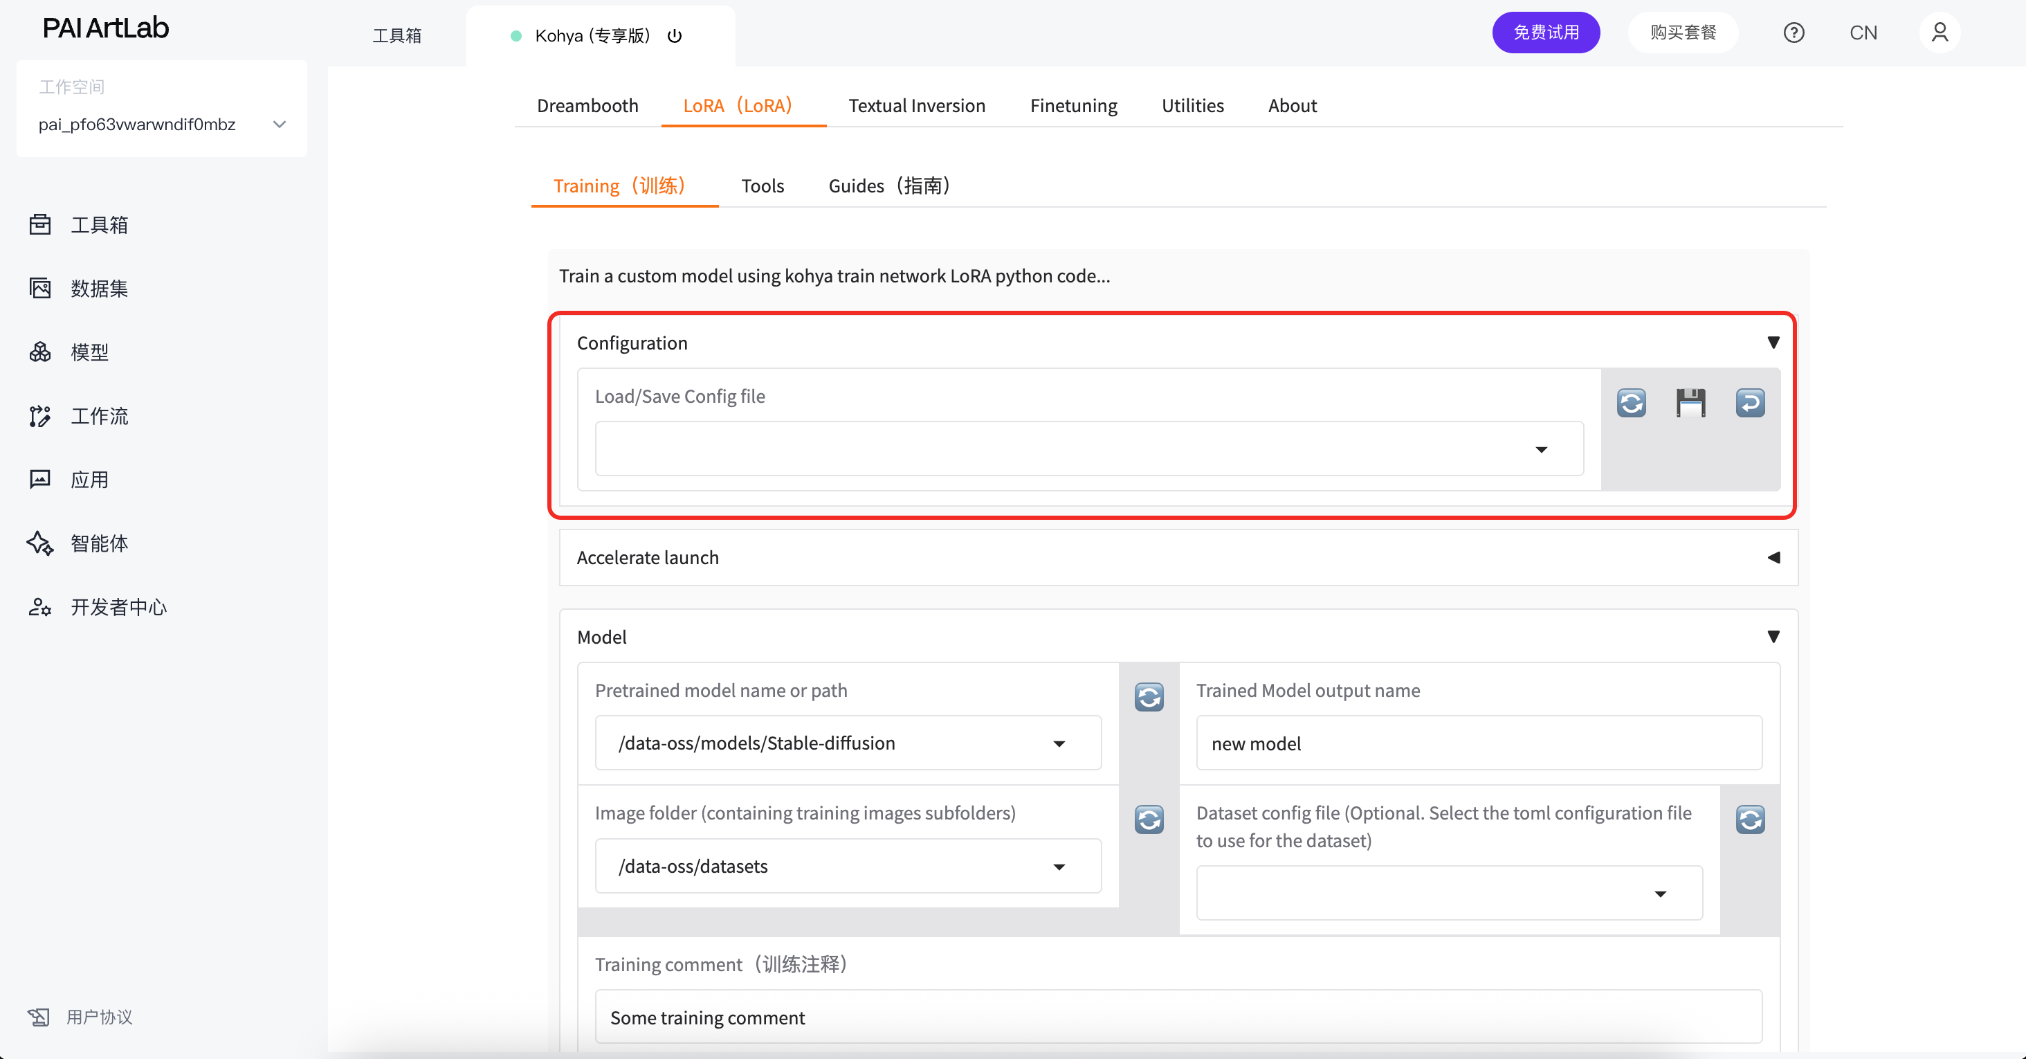Viewport: 2026px width, 1059px height.
Task: Click the load config return-arrow icon
Action: point(1750,403)
